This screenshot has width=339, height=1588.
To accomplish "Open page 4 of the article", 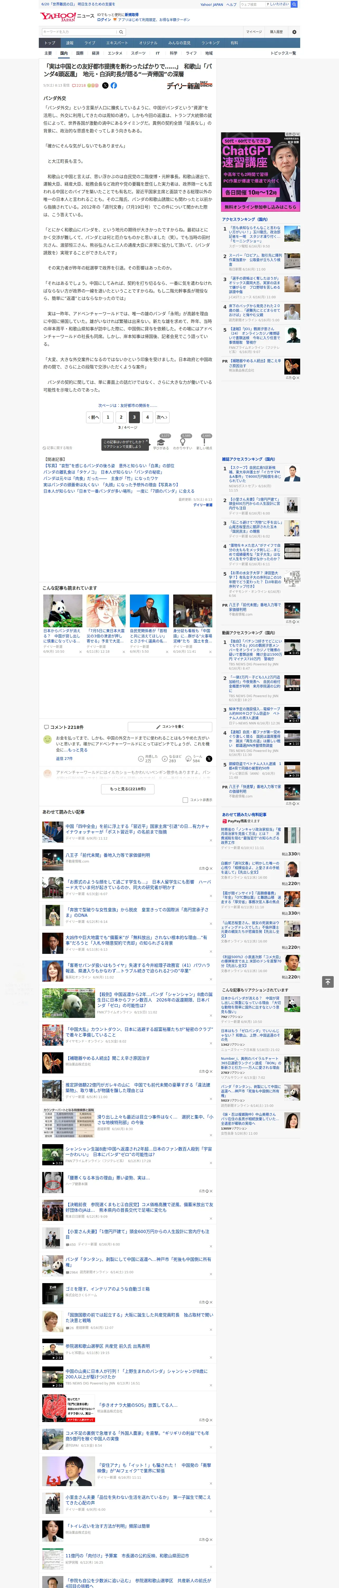I will point(147,417).
